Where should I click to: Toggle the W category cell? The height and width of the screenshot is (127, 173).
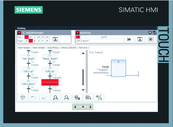click(x=31, y=37)
